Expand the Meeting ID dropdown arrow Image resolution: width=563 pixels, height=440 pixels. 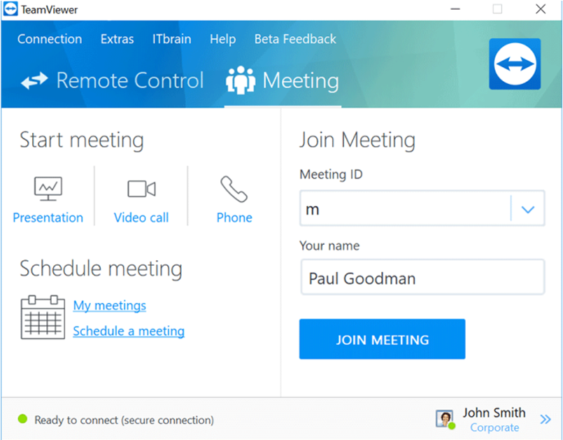(528, 209)
